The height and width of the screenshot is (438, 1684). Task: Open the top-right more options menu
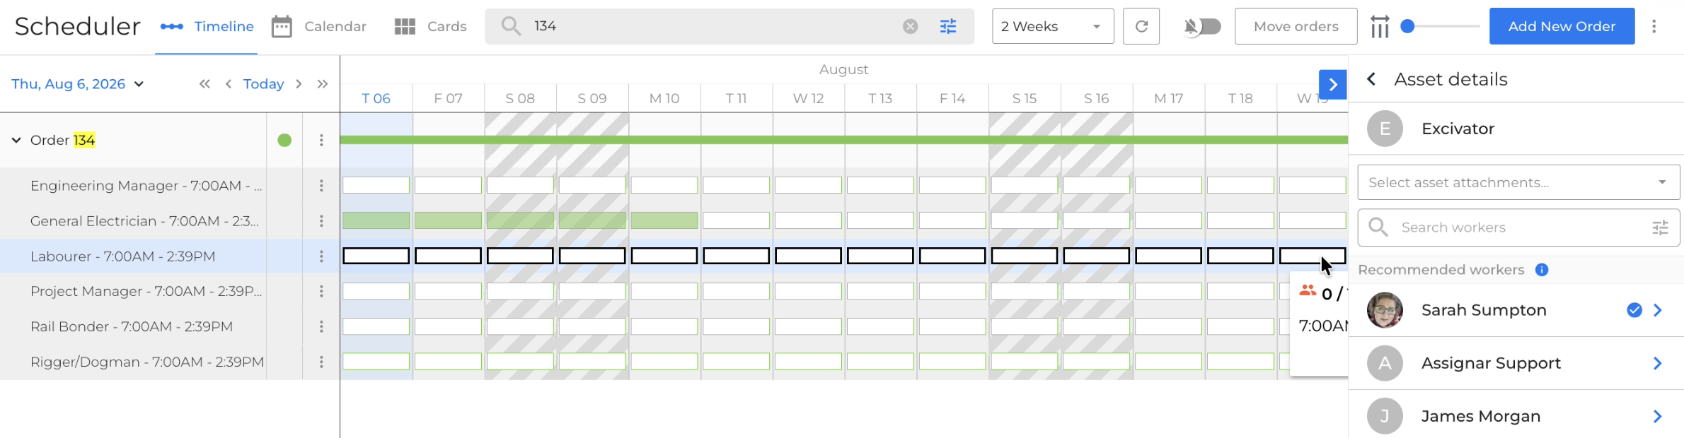[x=1654, y=26]
